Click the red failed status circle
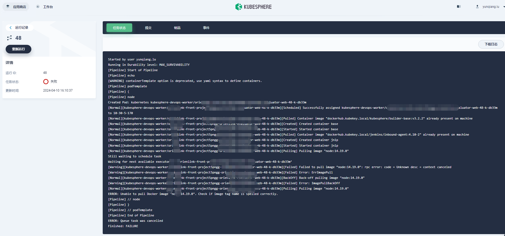Viewport: 505px width, 236px height. [x=46, y=82]
